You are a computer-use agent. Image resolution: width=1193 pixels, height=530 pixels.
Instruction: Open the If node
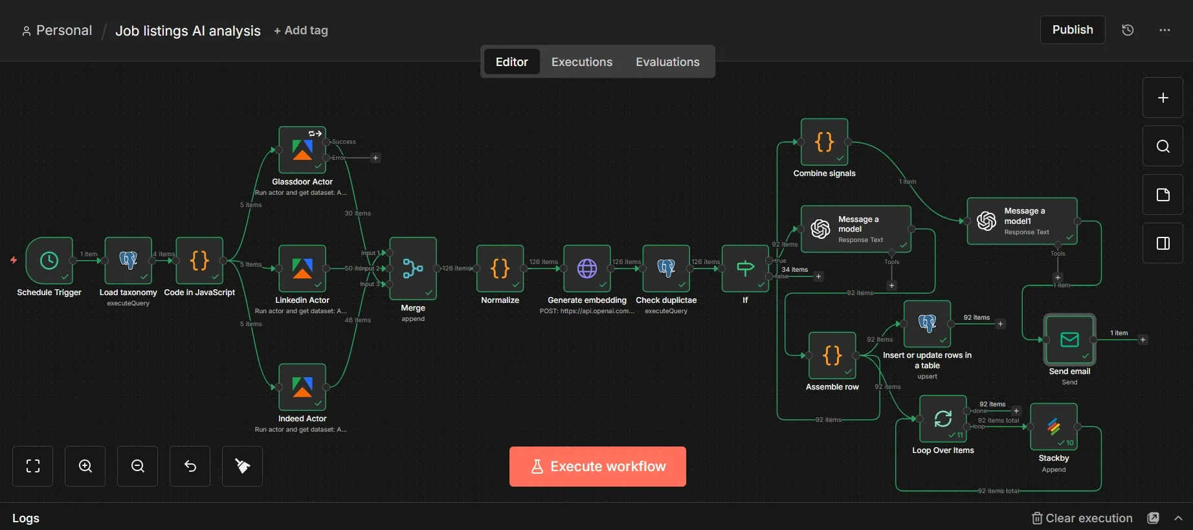745,268
